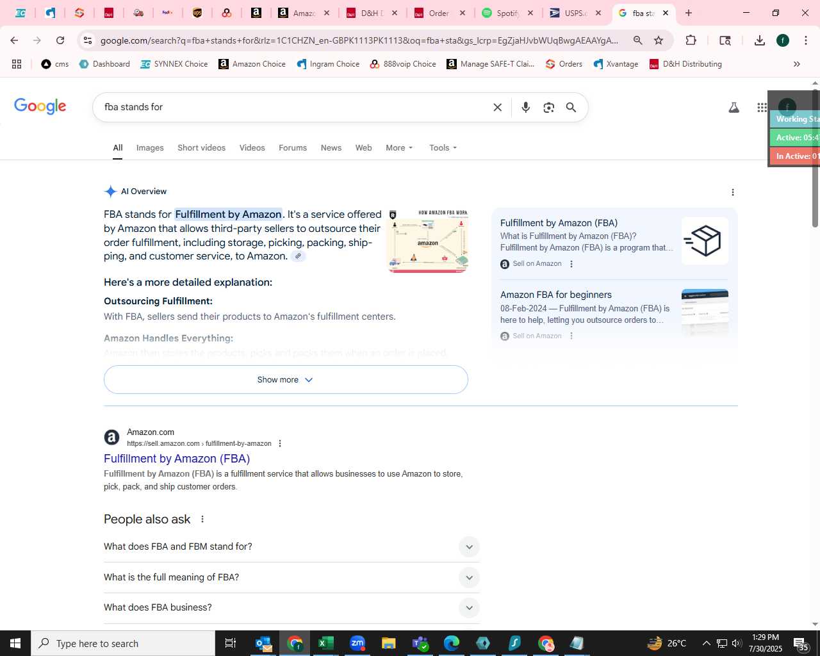Open the Google apps grid
Image resolution: width=820 pixels, height=656 pixels.
pos(762,108)
